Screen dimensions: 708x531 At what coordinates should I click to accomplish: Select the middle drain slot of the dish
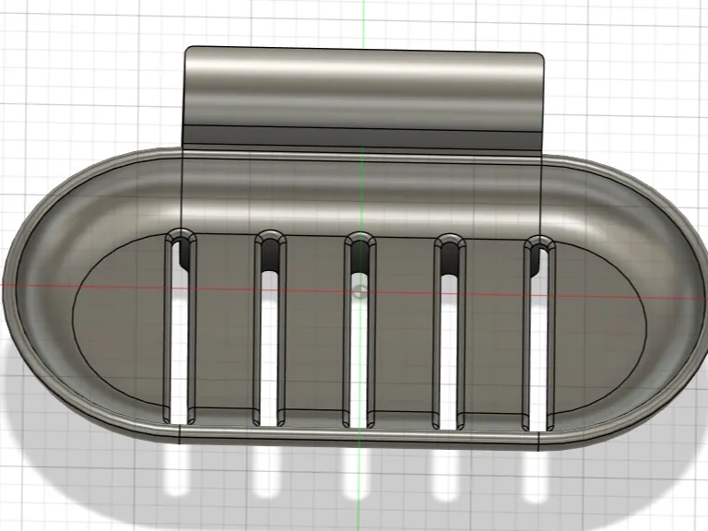(360, 330)
